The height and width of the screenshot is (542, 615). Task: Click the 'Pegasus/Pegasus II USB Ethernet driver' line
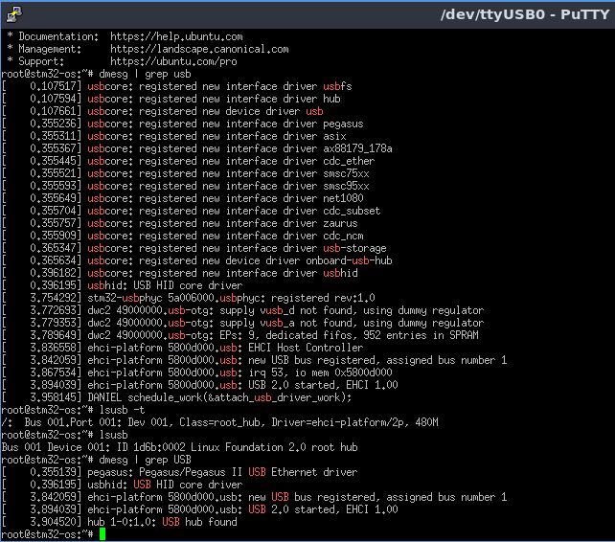click(180, 473)
